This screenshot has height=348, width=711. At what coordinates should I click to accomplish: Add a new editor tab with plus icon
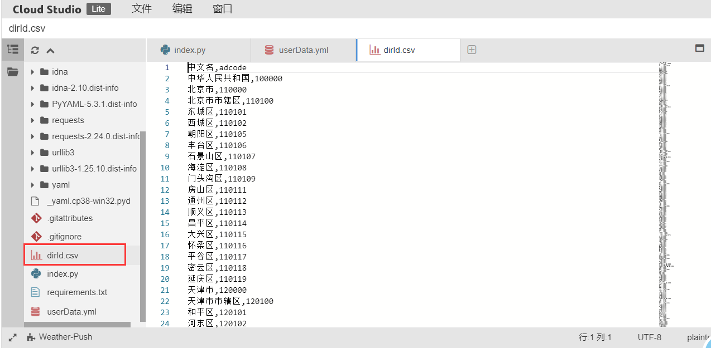(472, 50)
